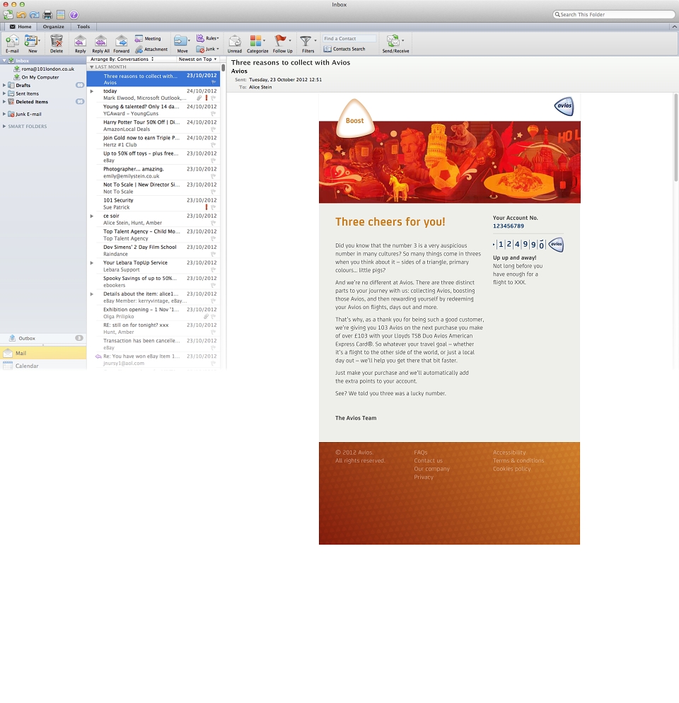Mark the message as Unread

(x=235, y=43)
